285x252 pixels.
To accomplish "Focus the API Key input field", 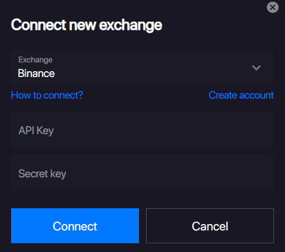I will pyautogui.click(x=142, y=129).
